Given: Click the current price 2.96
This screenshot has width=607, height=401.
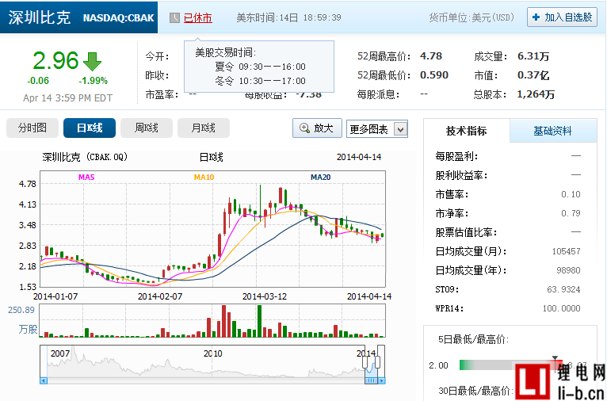Looking at the screenshot, I should 55,61.
